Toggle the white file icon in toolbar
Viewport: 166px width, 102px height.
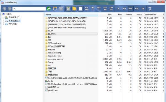(x=81, y=9)
